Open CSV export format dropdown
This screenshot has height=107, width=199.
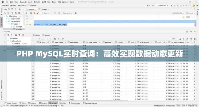(x=174, y=39)
